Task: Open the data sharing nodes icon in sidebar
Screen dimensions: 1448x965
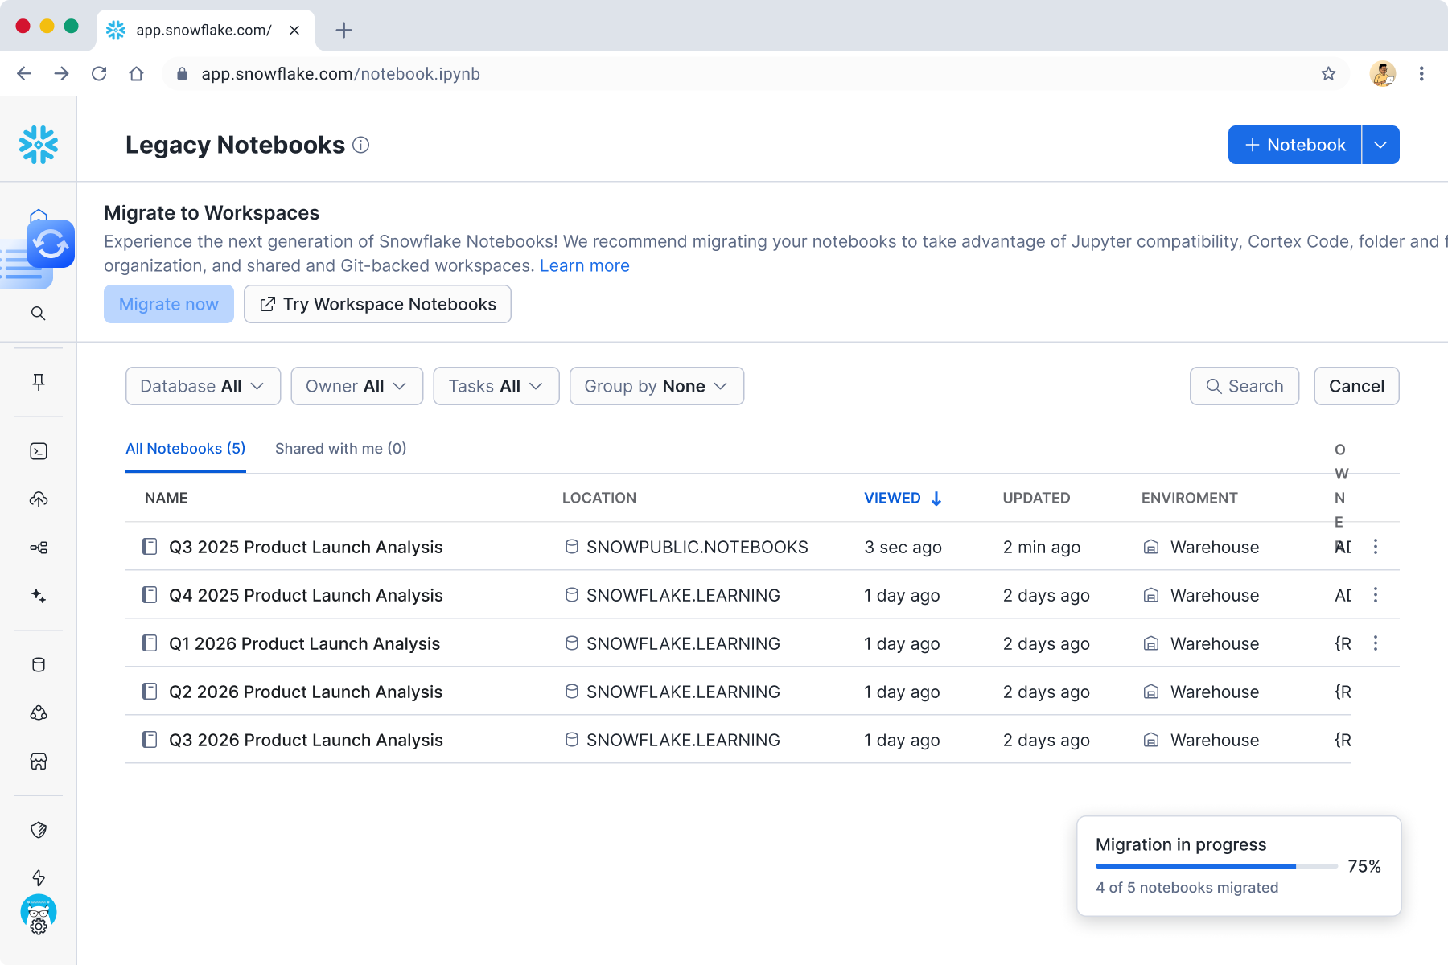Action: coord(38,548)
